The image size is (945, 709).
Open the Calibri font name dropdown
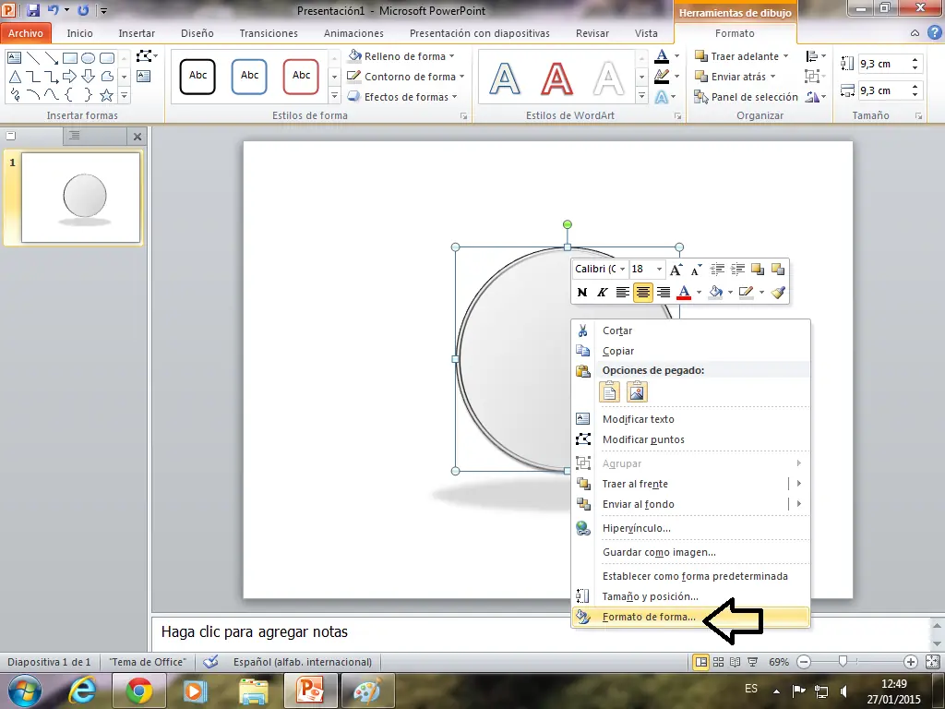tap(623, 269)
